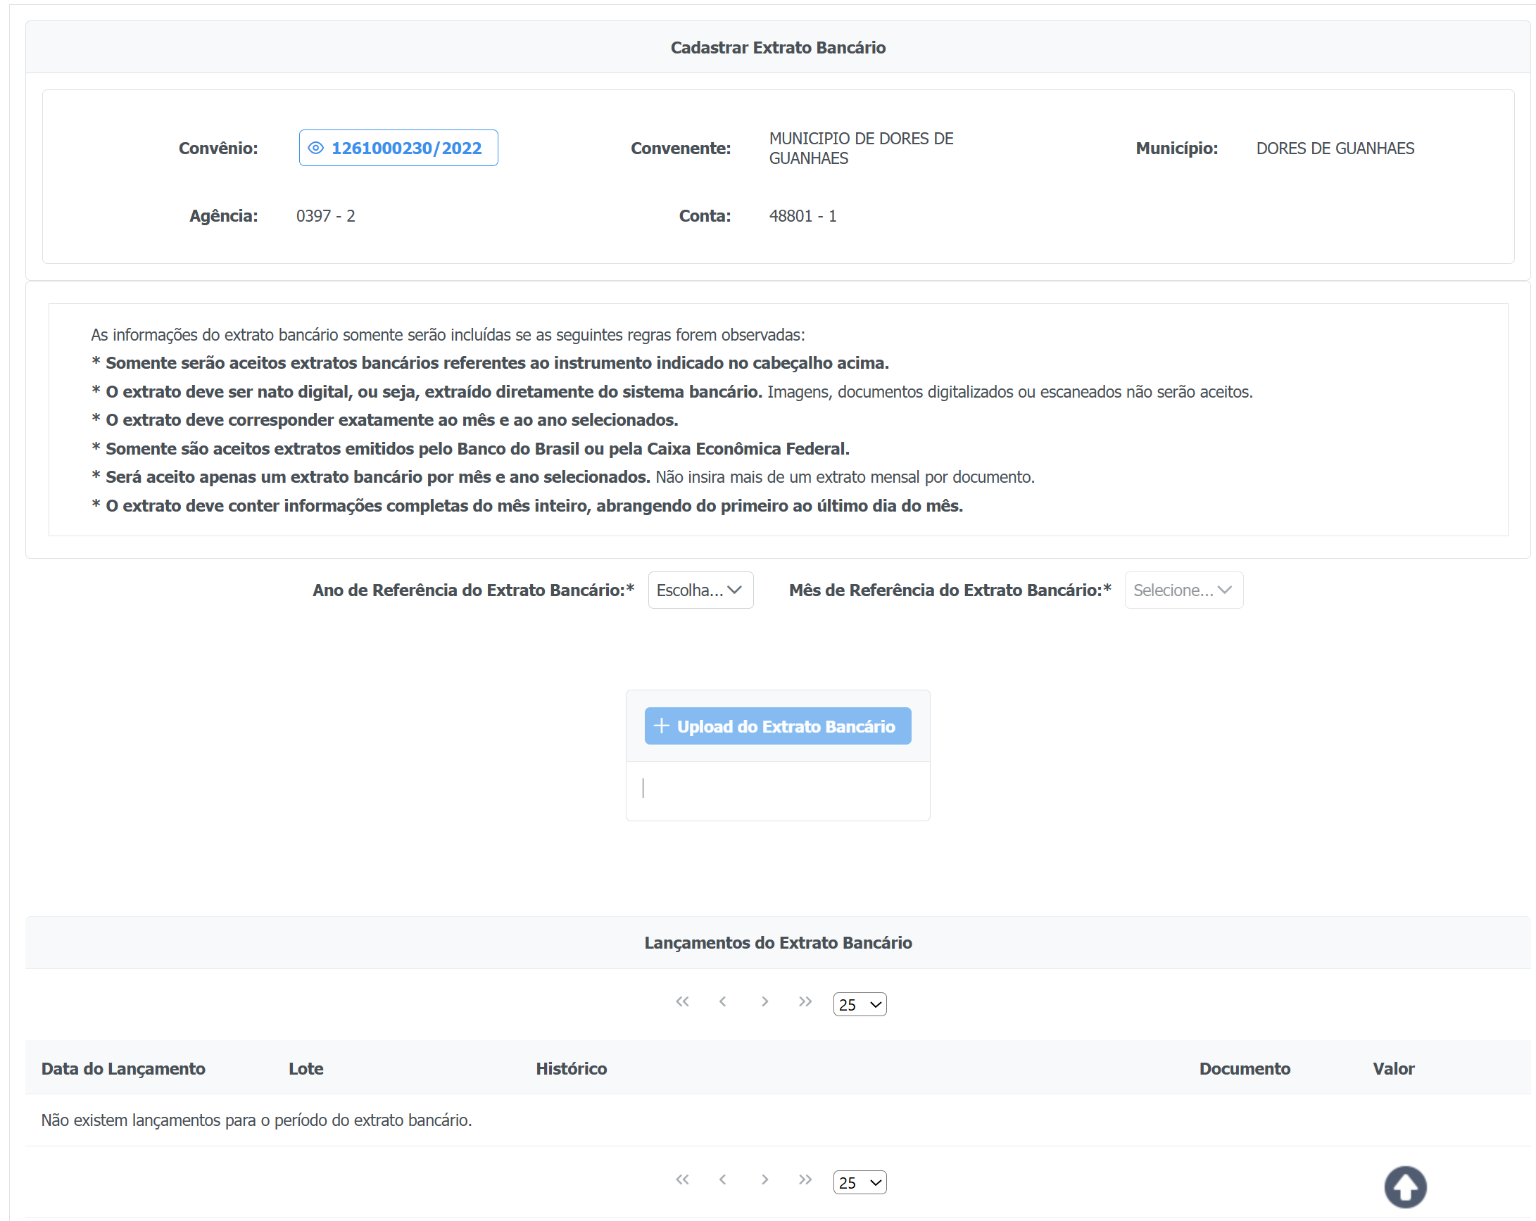Go to next page in bottom paginator
1536x1221 pixels.
pos(764,1179)
